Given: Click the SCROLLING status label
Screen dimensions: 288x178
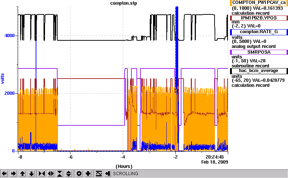Looking at the screenshot, I should 126,174.
